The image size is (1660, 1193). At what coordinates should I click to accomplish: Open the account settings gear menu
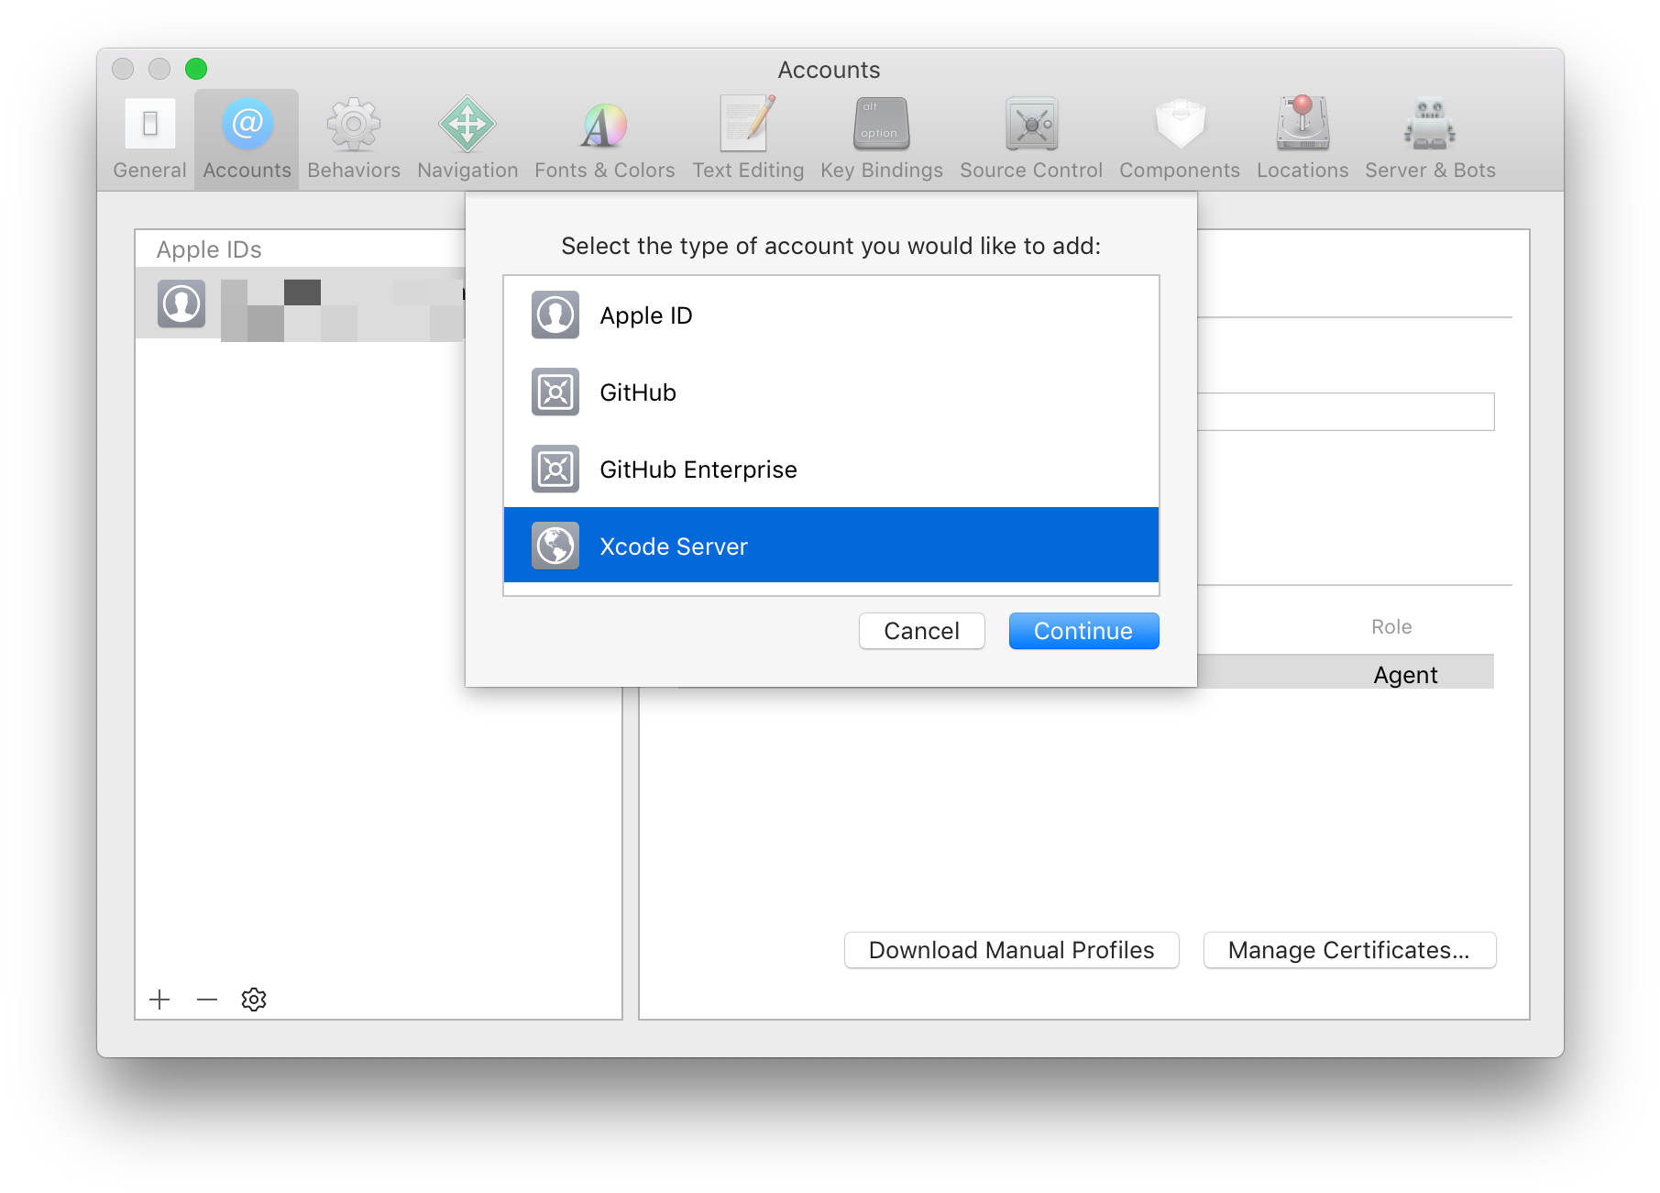tap(253, 1000)
